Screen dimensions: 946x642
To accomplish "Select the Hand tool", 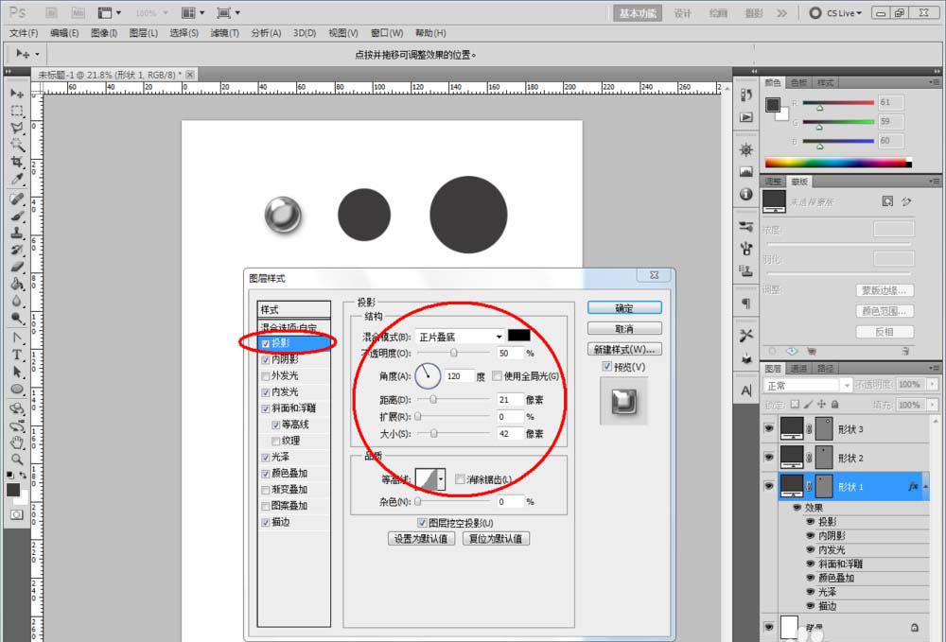I will pos(17,442).
